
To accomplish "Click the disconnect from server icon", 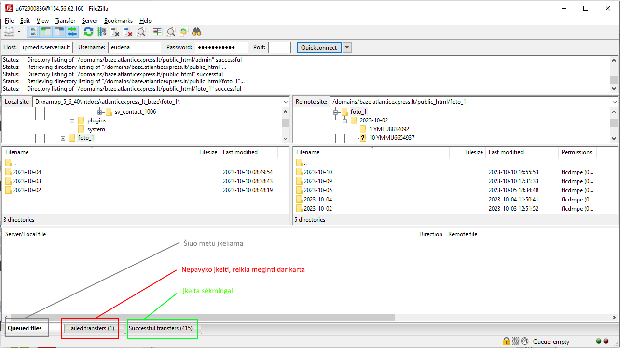I will 128,32.
